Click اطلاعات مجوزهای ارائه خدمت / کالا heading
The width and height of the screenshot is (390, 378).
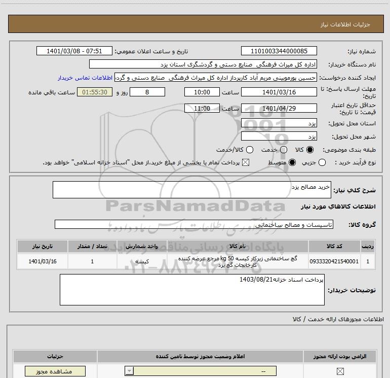click(x=338, y=319)
